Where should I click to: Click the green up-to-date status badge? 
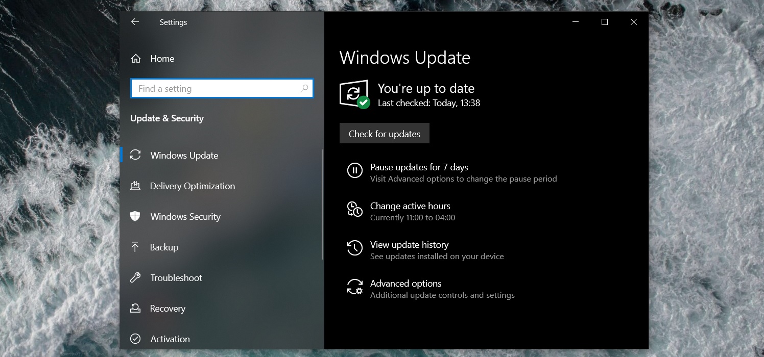tap(363, 103)
